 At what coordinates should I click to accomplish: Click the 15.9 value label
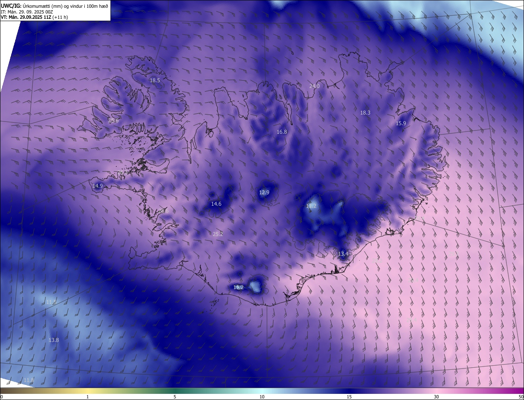tap(401, 123)
